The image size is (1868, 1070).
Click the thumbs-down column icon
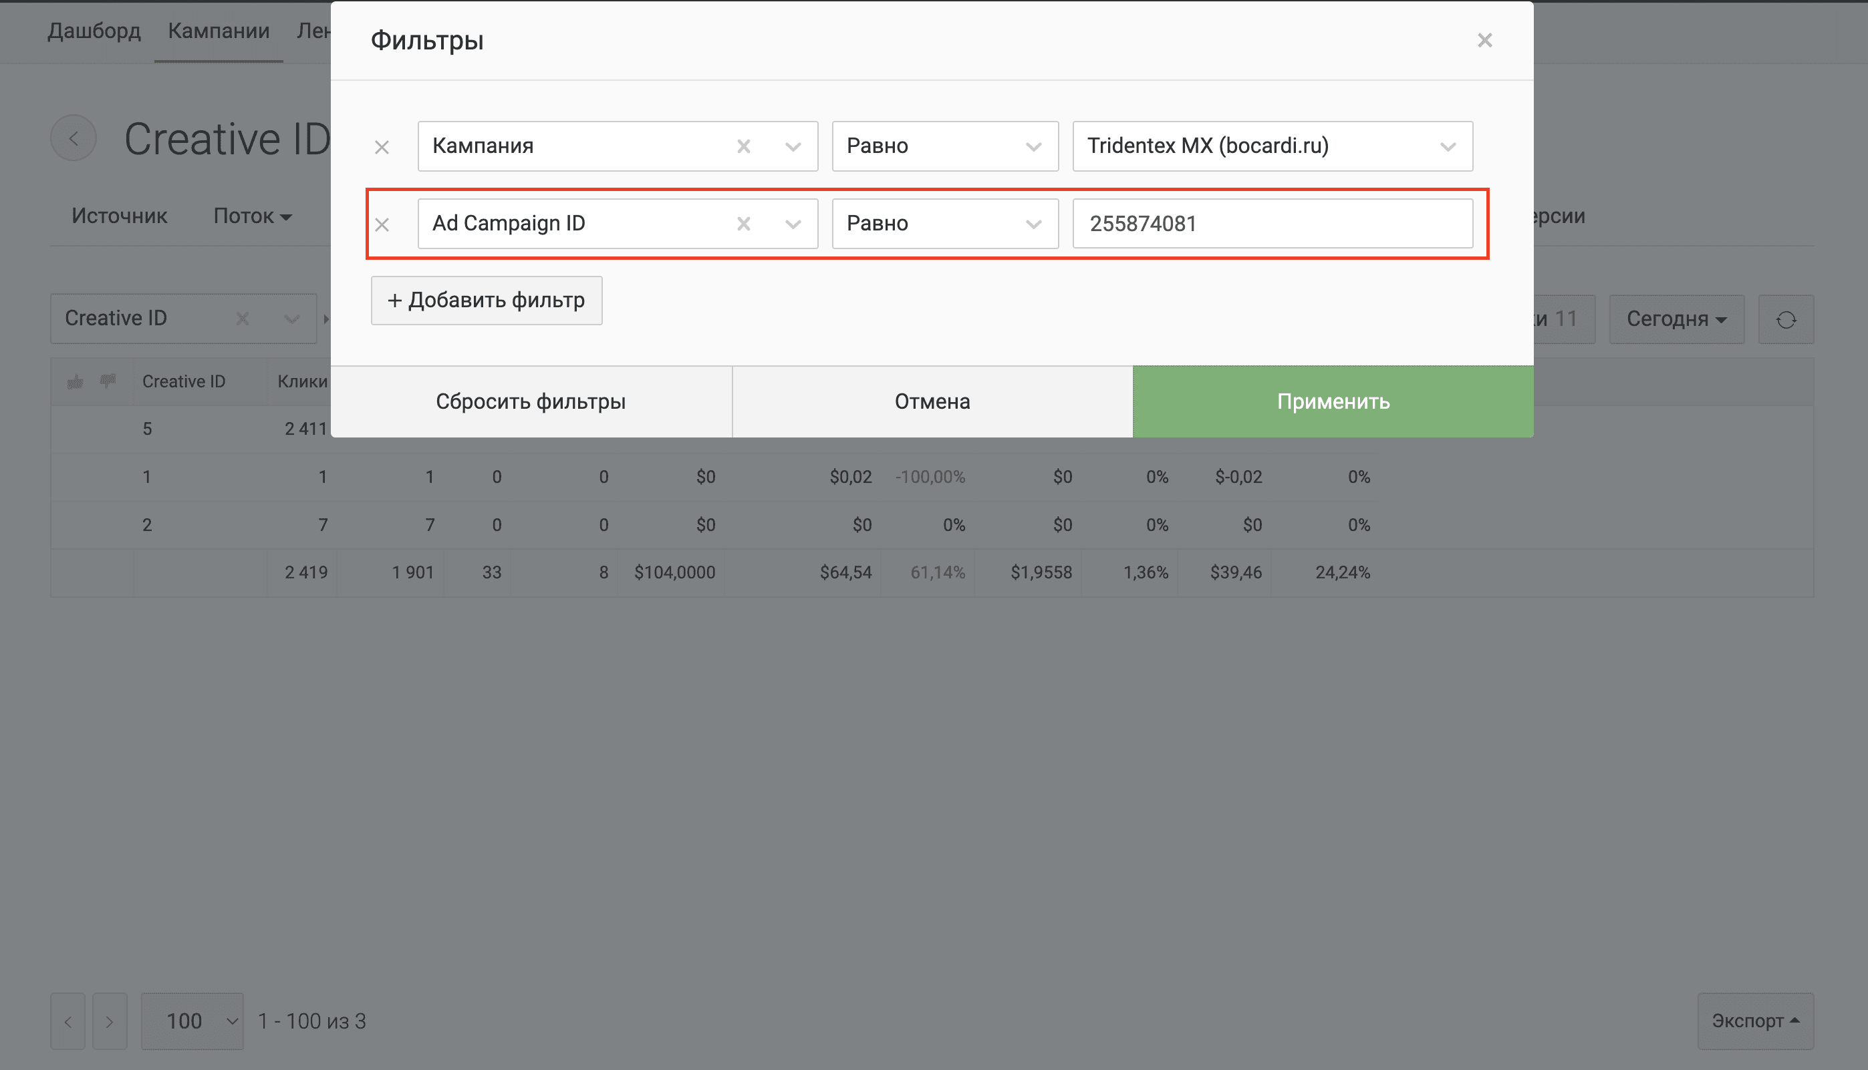108,381
